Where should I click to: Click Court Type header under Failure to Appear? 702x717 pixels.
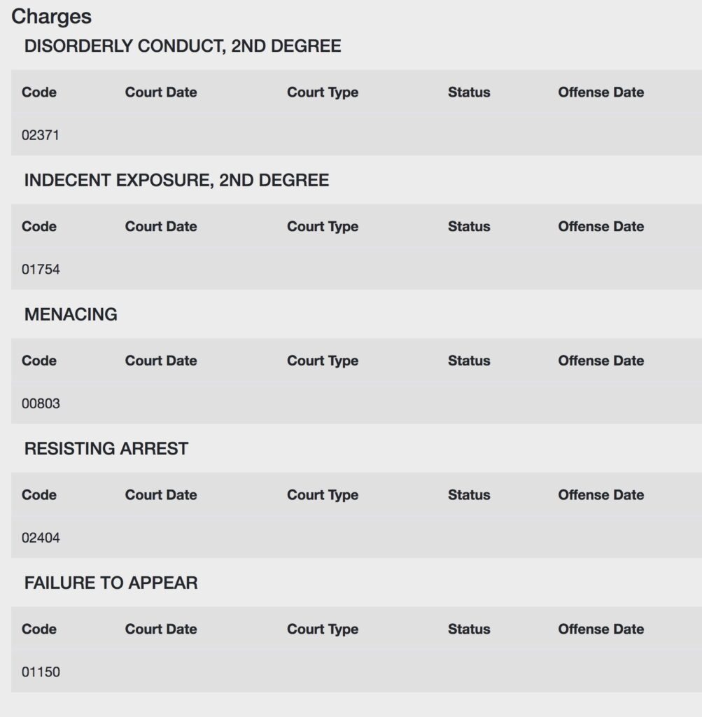click(x=323, y=629)
